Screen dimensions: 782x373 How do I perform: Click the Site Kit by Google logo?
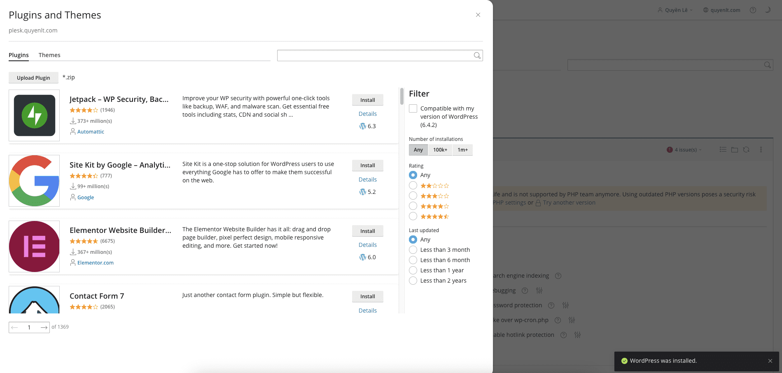pyautogui.click(x=34, y=181)
